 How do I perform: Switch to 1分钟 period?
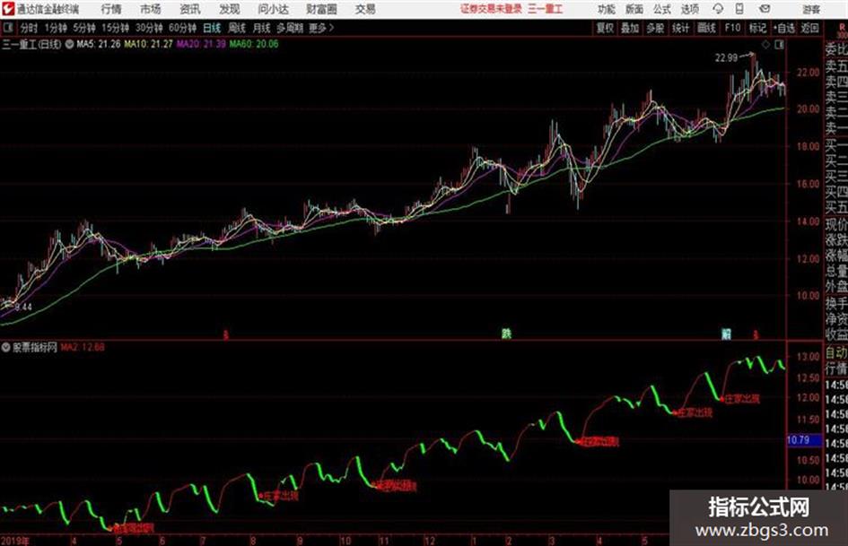pyautogui.click(x=55, y=28)
